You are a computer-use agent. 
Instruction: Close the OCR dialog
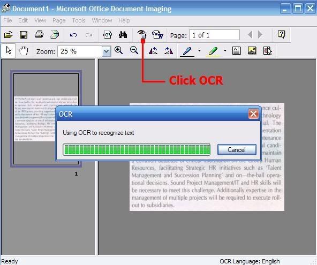[x=253, y=114]
